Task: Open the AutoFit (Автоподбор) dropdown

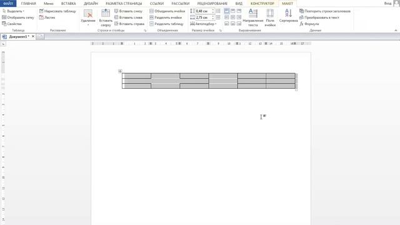Action: click(x=203, y=24)
